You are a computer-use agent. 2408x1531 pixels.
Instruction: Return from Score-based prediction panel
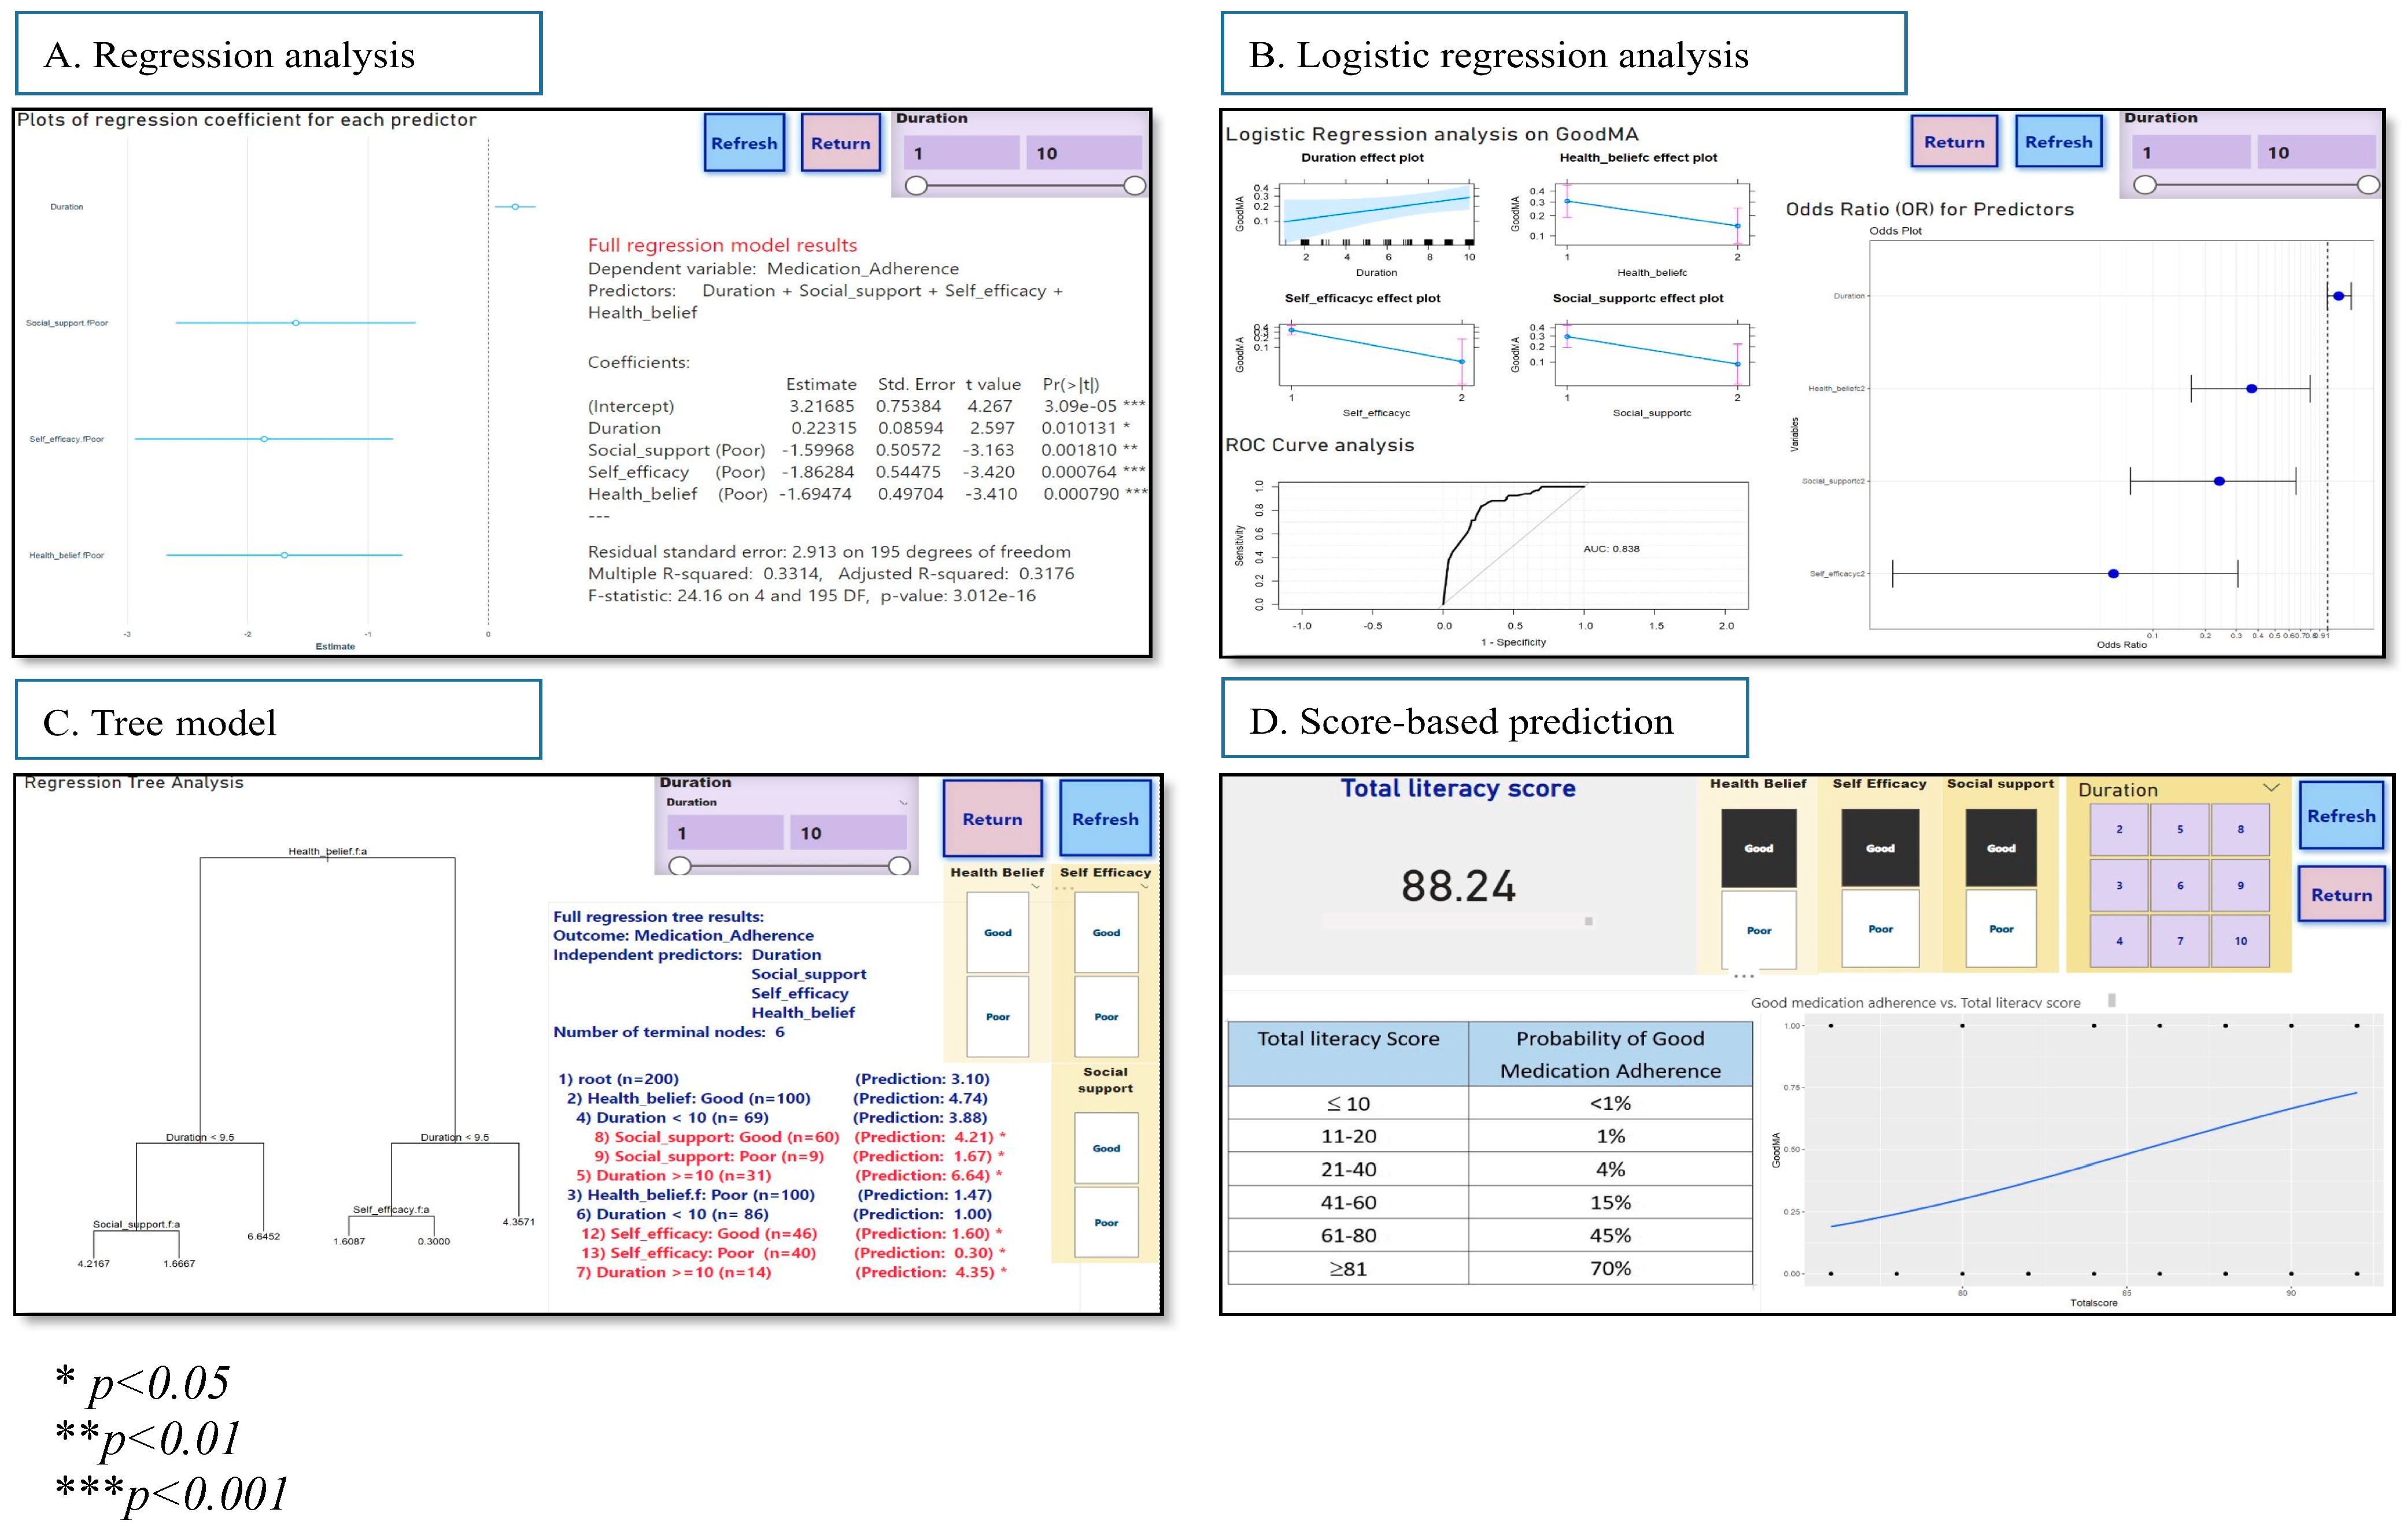[2341, 895]
